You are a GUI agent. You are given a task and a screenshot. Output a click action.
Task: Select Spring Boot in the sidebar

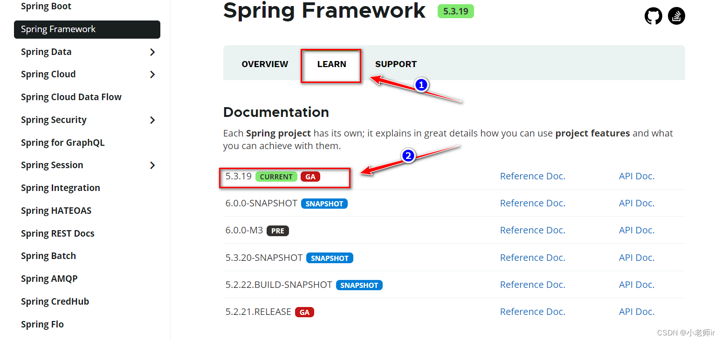click(x=46, y=7)
